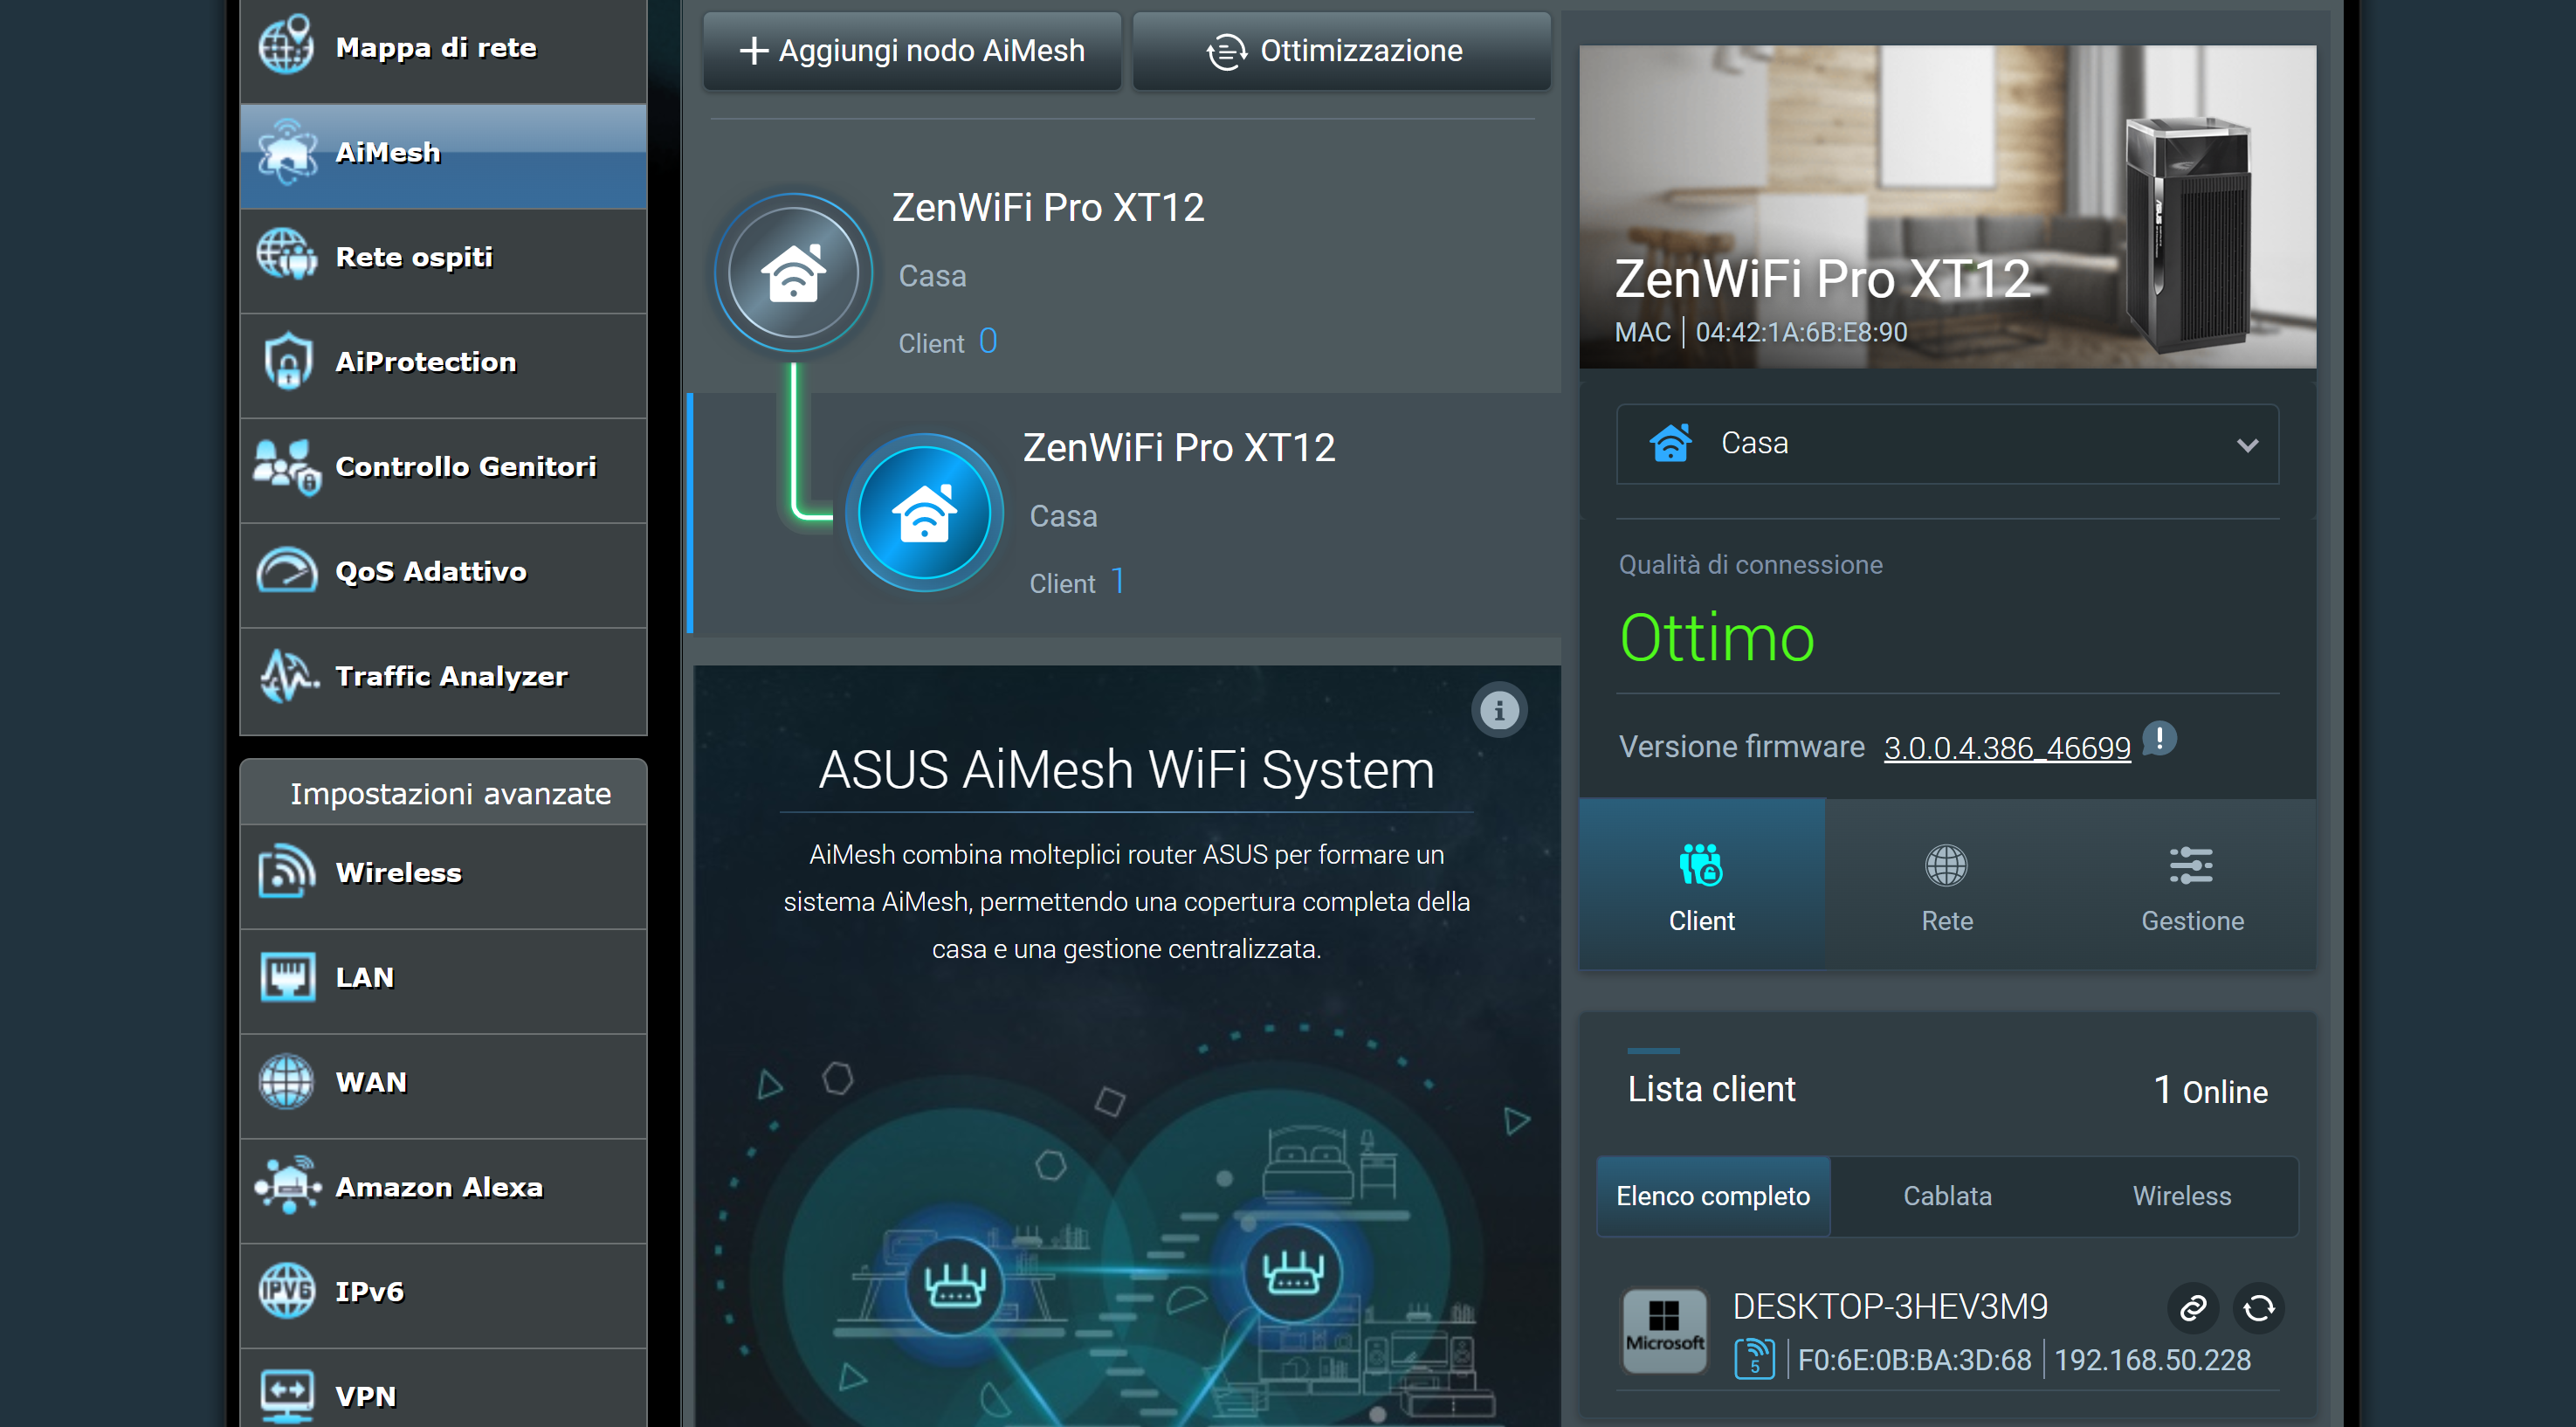The width and height of the screenshot is (2576, 1427).
Task: Click the IP address 192.168.50.228
Action: [x=2152, y=1360]
